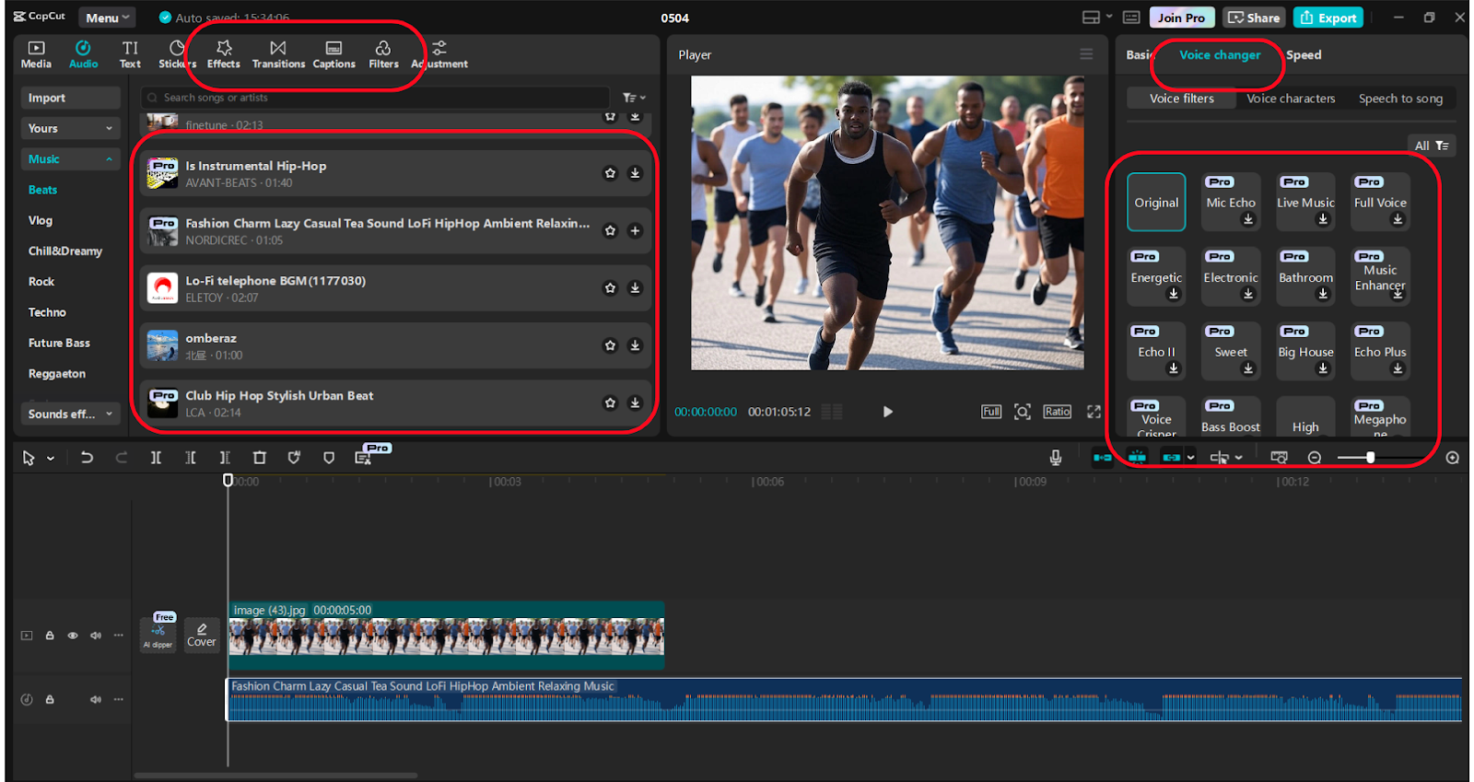1474x782 pixels.
Task: Click the AI marker shield icon
Action: click(x=294, y=458)
